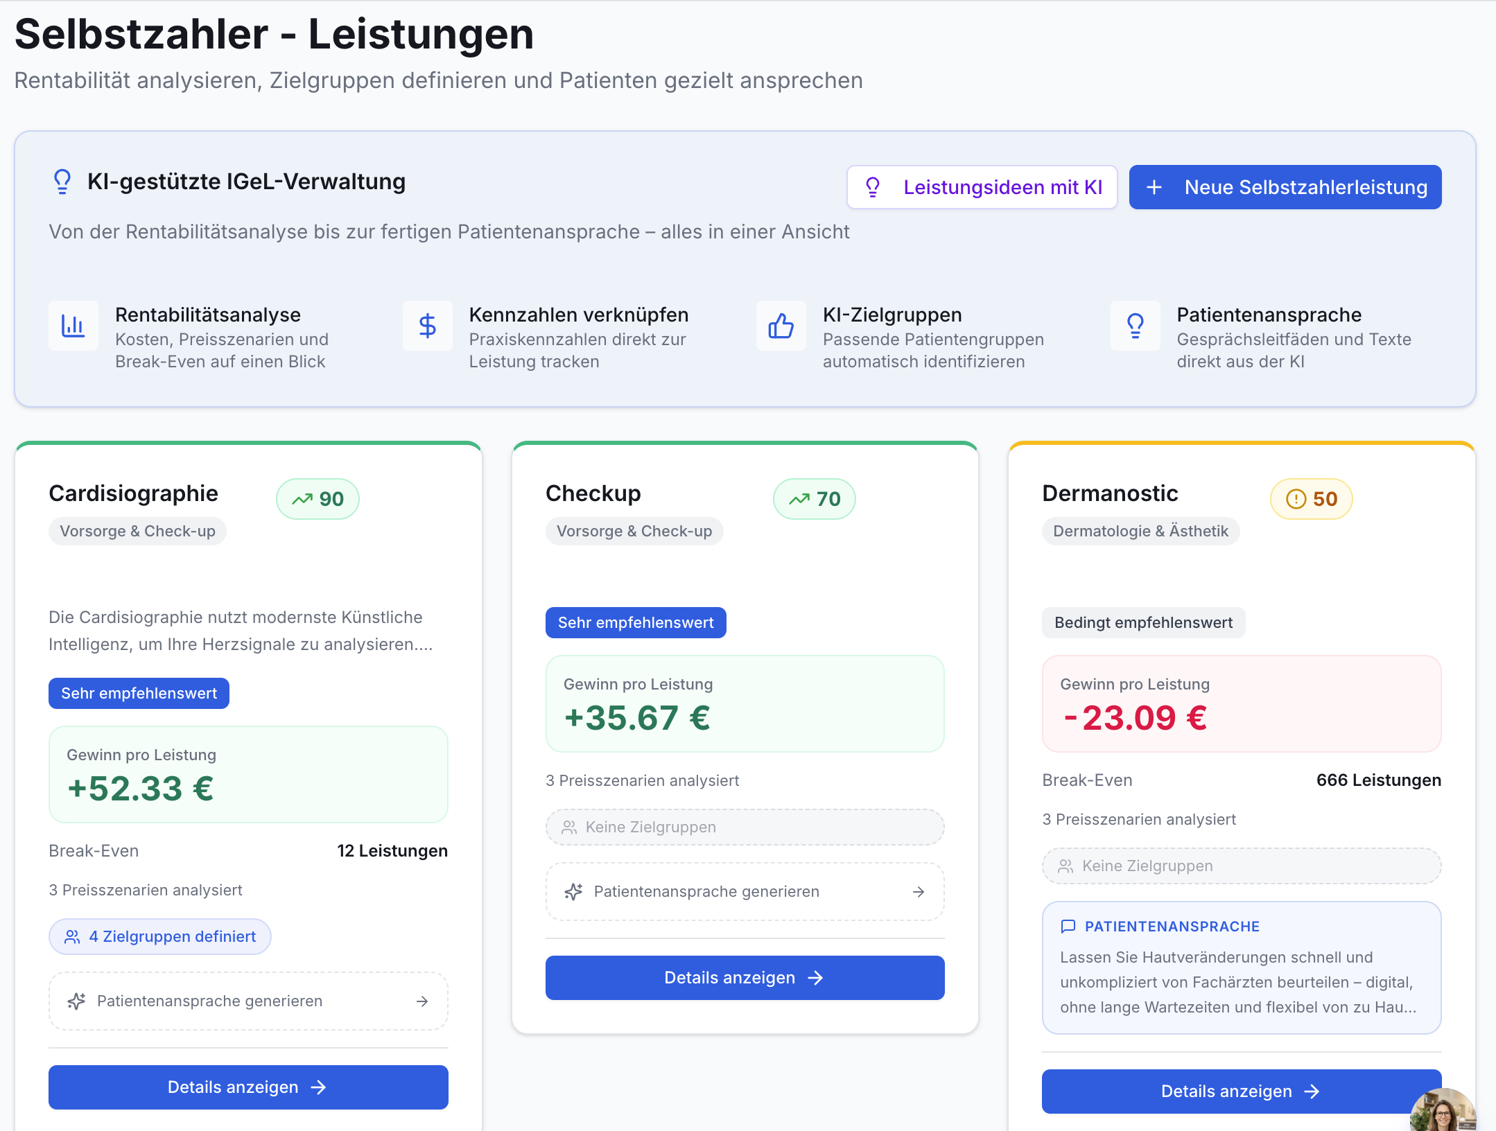Click the +52.33 € profit value

141,789
